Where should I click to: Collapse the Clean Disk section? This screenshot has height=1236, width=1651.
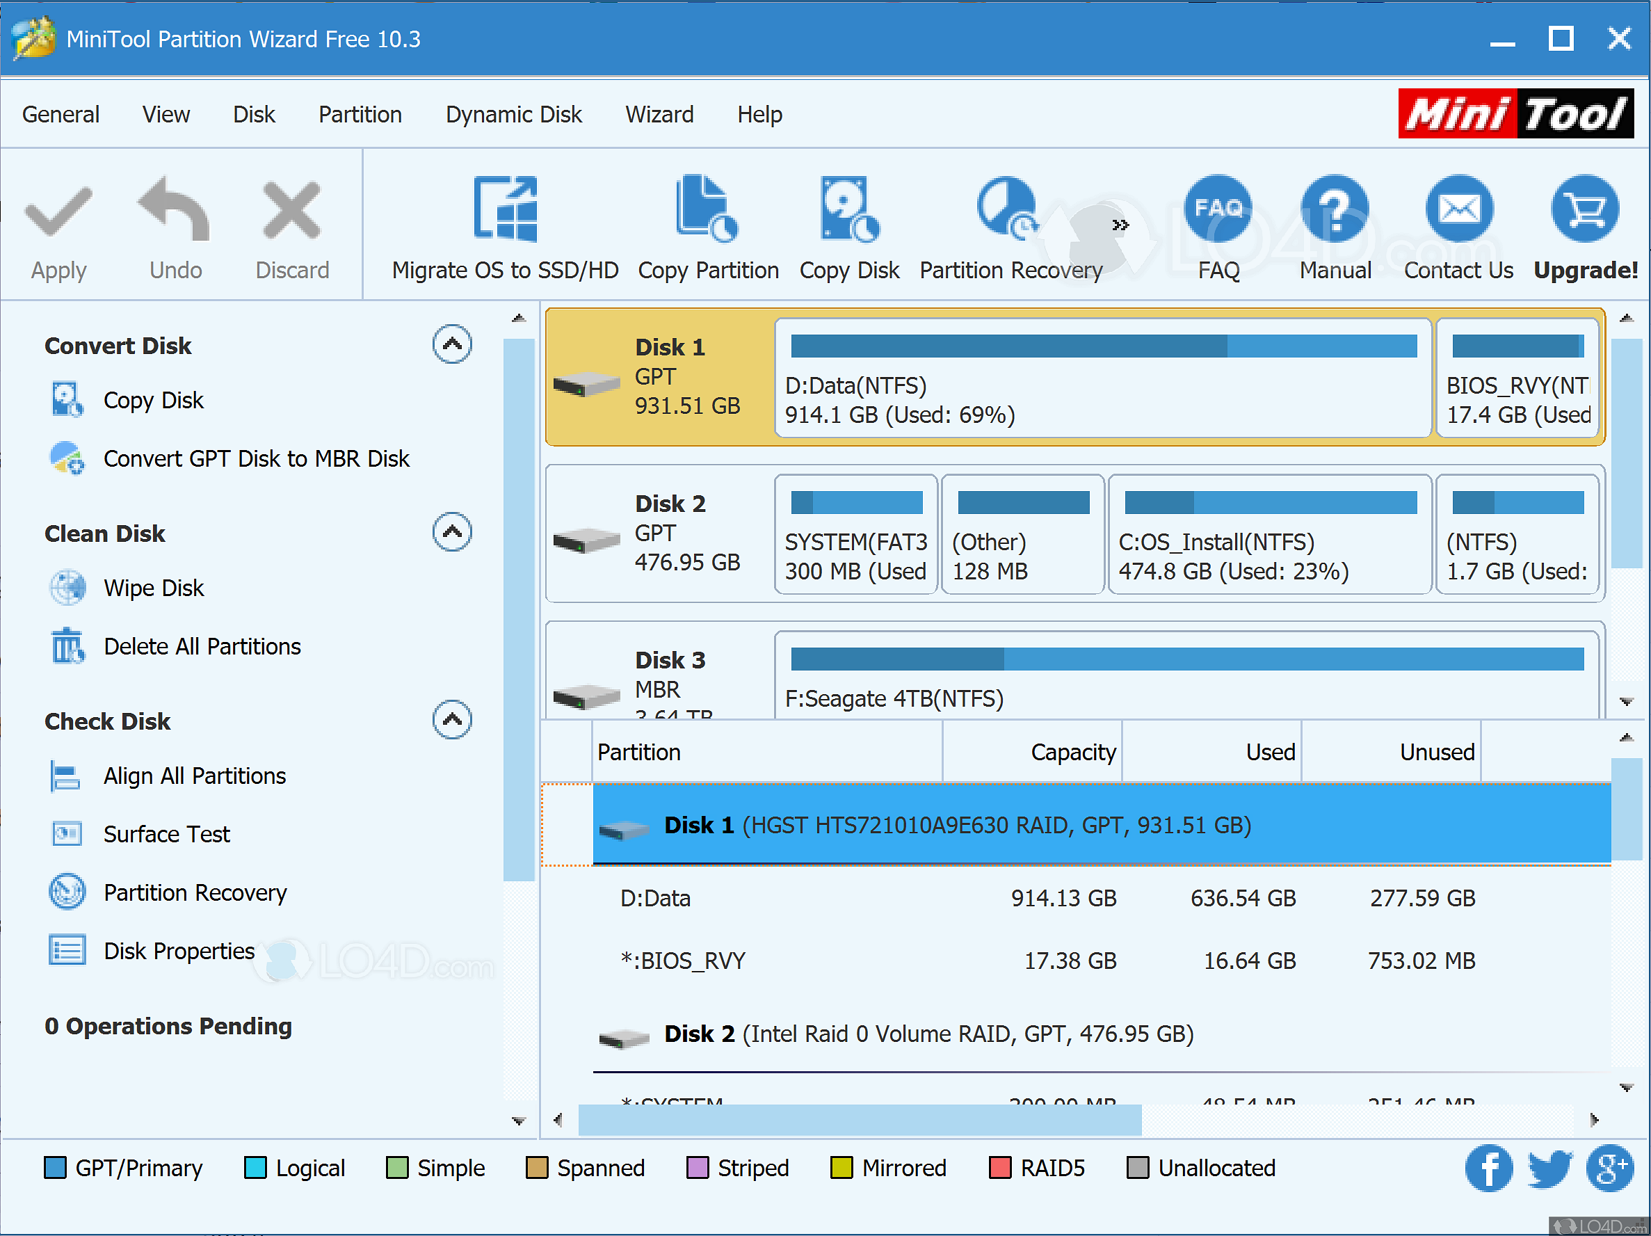[x=451, y=532]
